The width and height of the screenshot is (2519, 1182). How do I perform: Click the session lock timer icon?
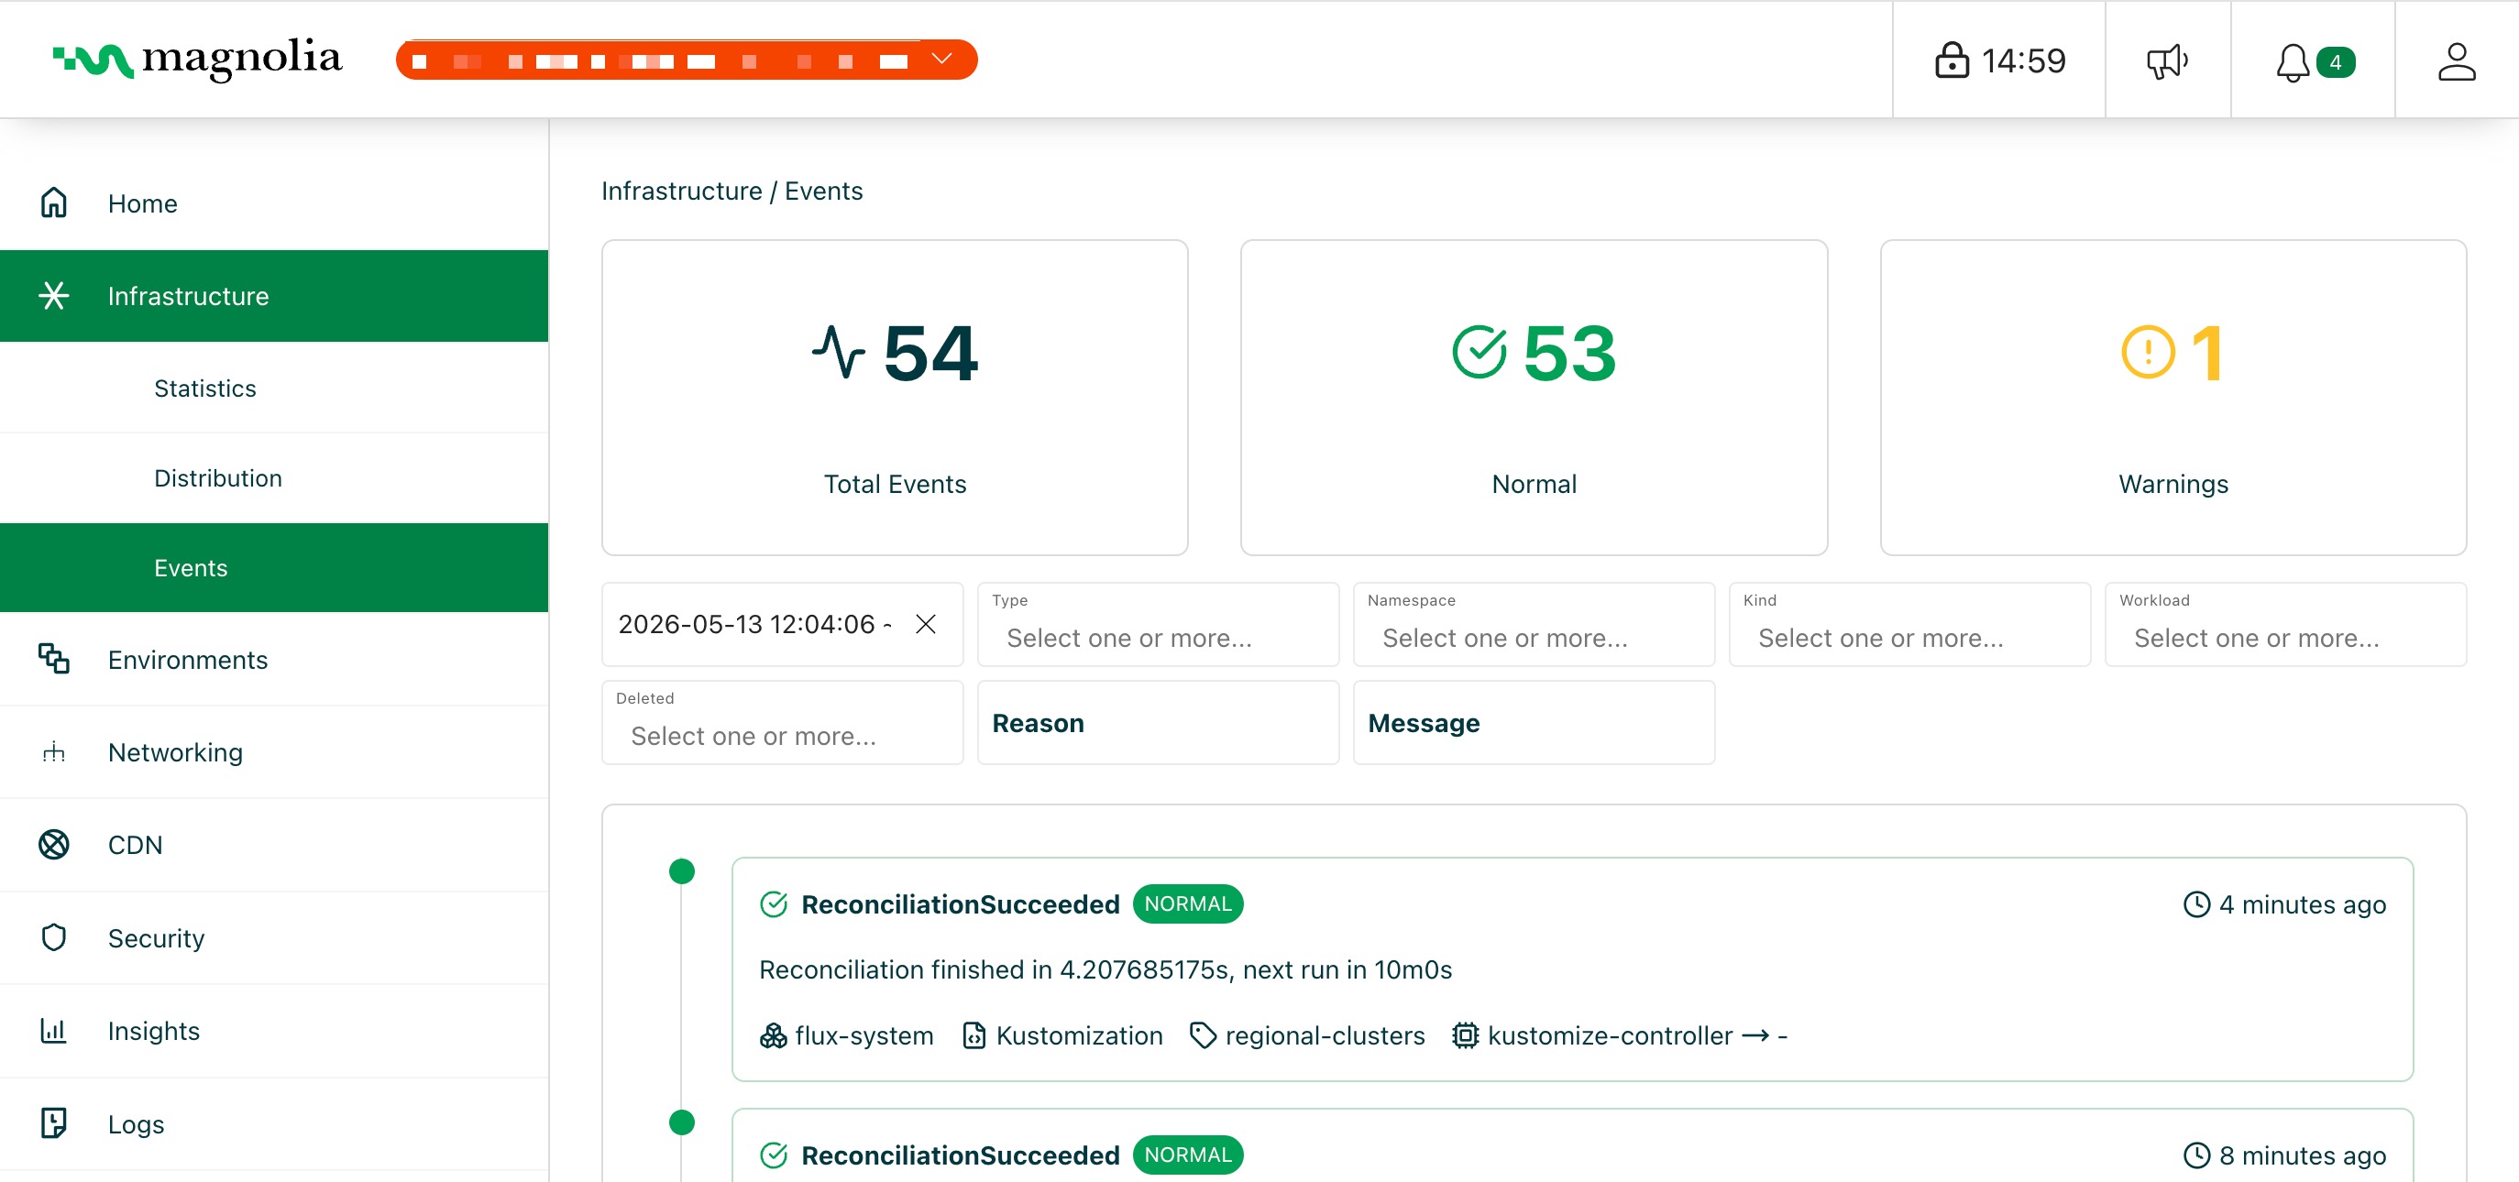[x=1951, y=60]
